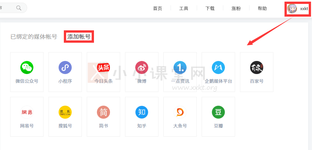Image resolution: width=312 pixels, height=150 pixels.
Task: Click the 今日头条 label text
Action: (x=103, y=81)
